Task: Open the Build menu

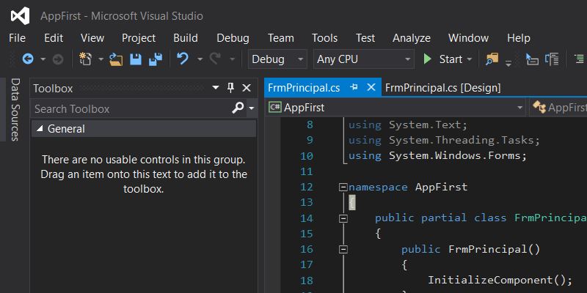Action: (x=186, y=38)
